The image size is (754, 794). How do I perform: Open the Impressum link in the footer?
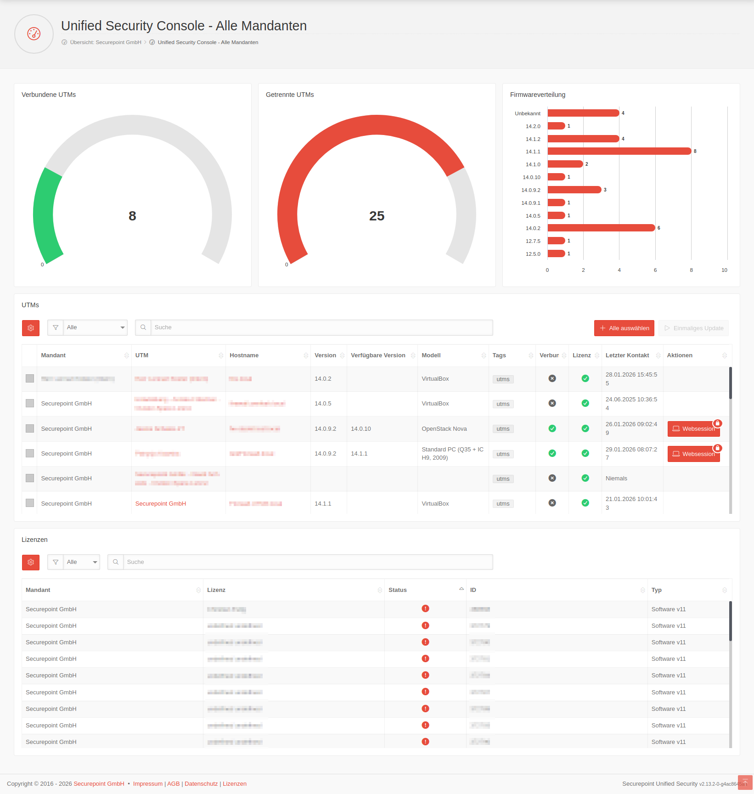click(147, 784)
